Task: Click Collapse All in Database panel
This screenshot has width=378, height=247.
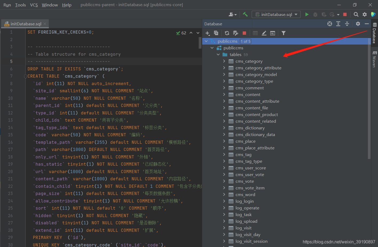Action: click(x=347, y=24)
